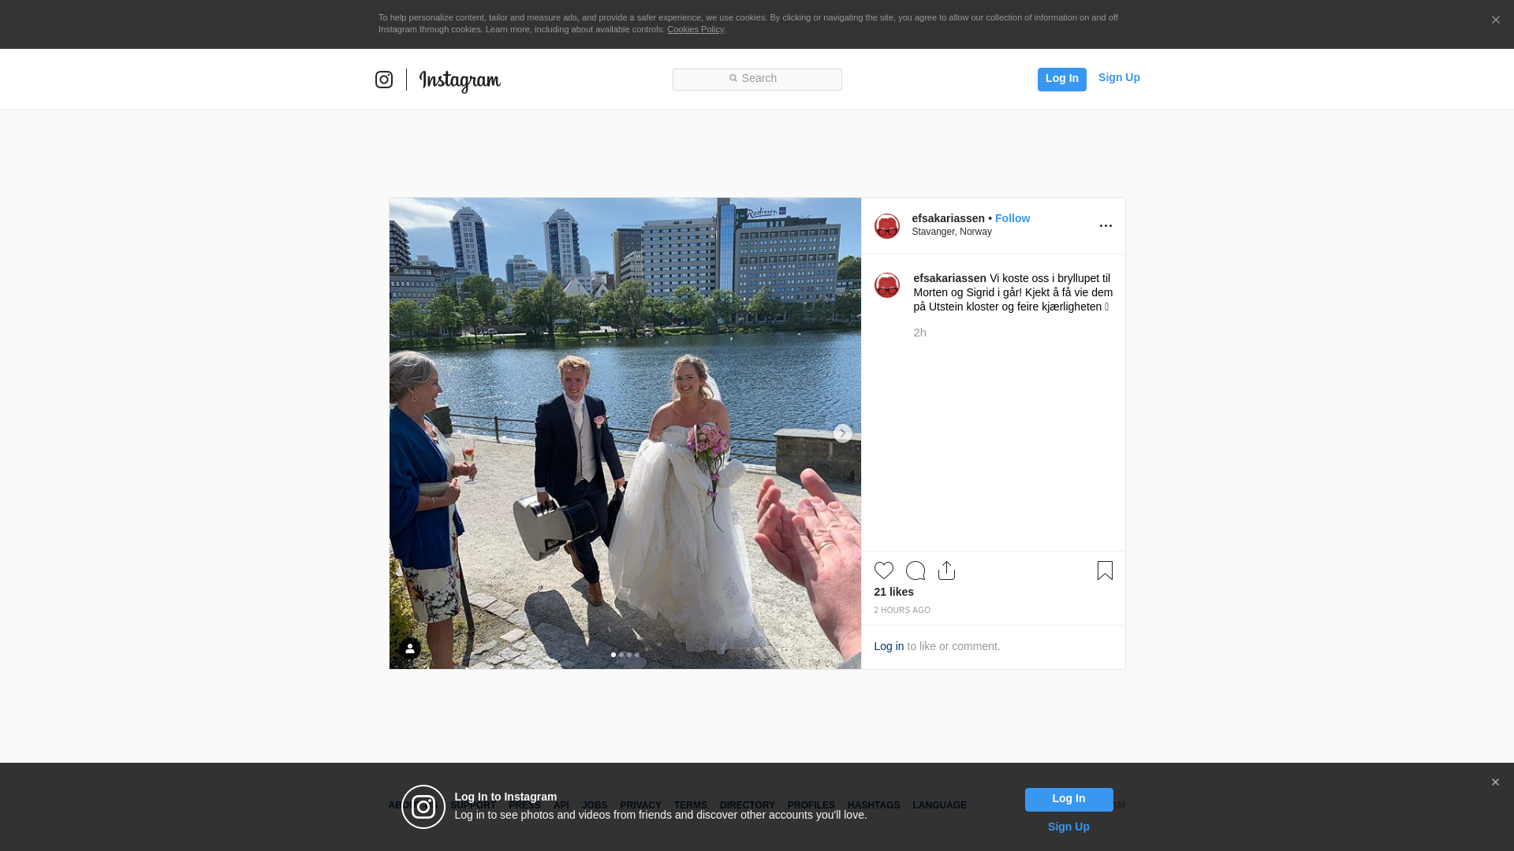Open the HASHTAGS footer link

click(874, 805)
